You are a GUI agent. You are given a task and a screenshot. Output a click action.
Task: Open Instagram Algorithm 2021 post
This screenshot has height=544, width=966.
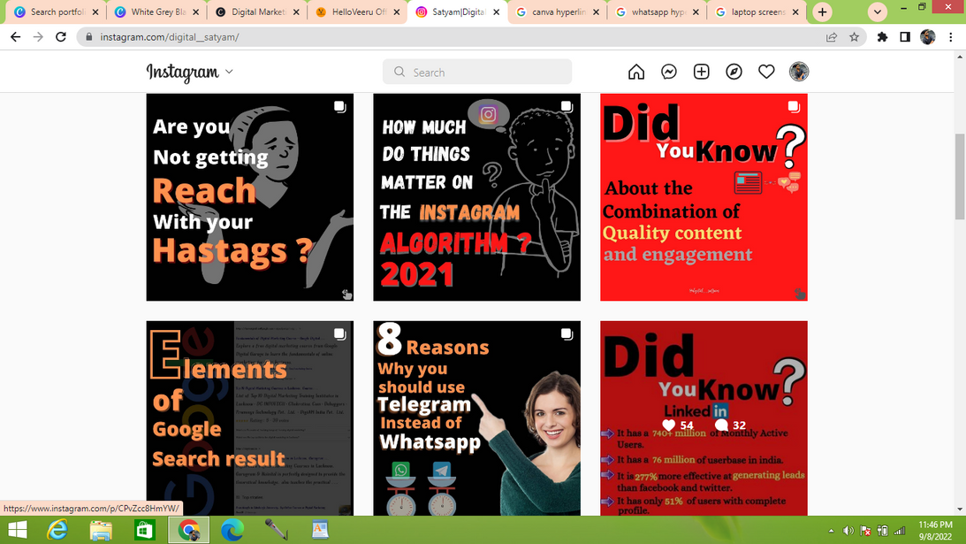point(476,197)
